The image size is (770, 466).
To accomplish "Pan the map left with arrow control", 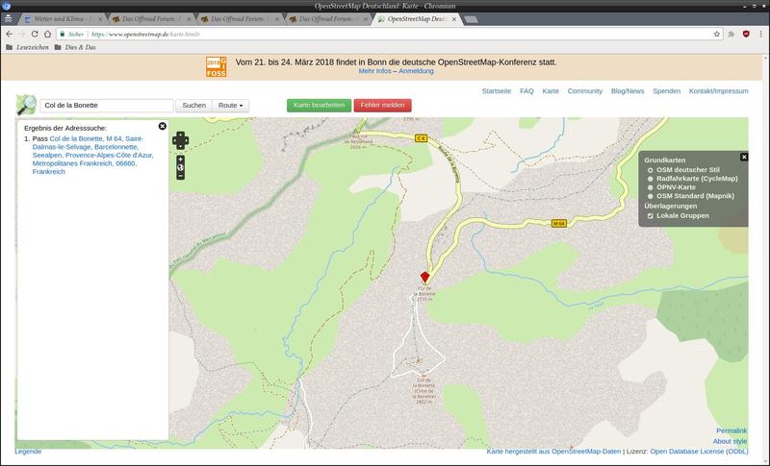I will click(x=175, y=140).
